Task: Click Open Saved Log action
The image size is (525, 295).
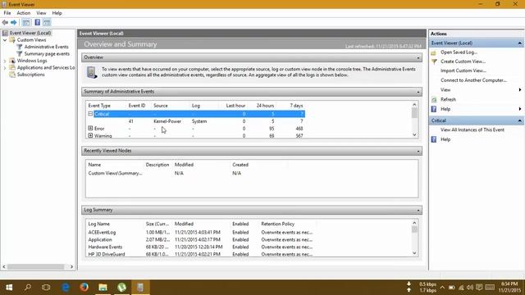Action: pos(459,52)
